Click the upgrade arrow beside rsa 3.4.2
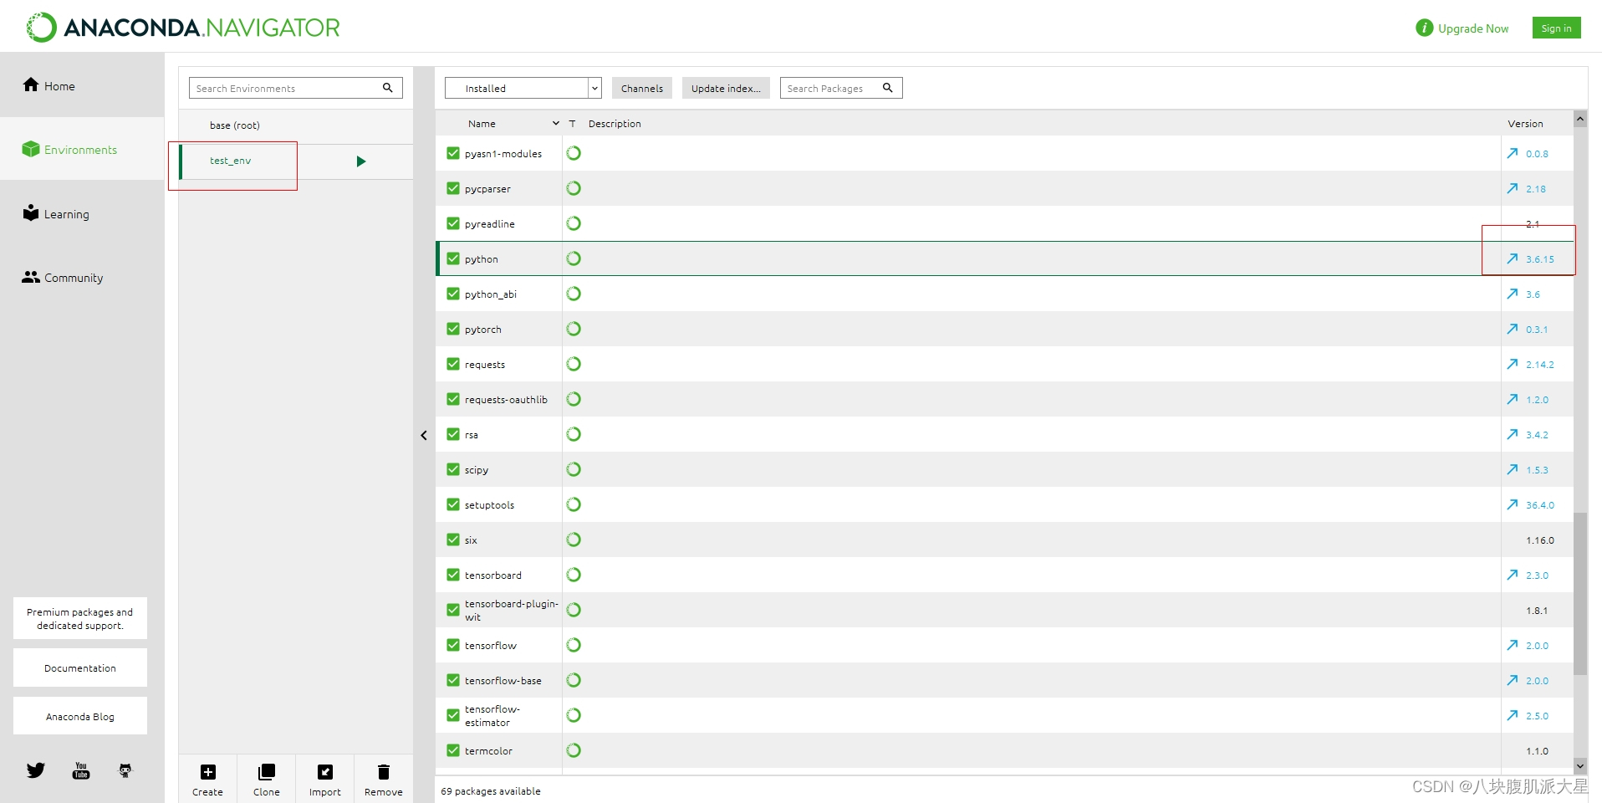The height and width of the screenshot is (803, 1602). 1513,434
